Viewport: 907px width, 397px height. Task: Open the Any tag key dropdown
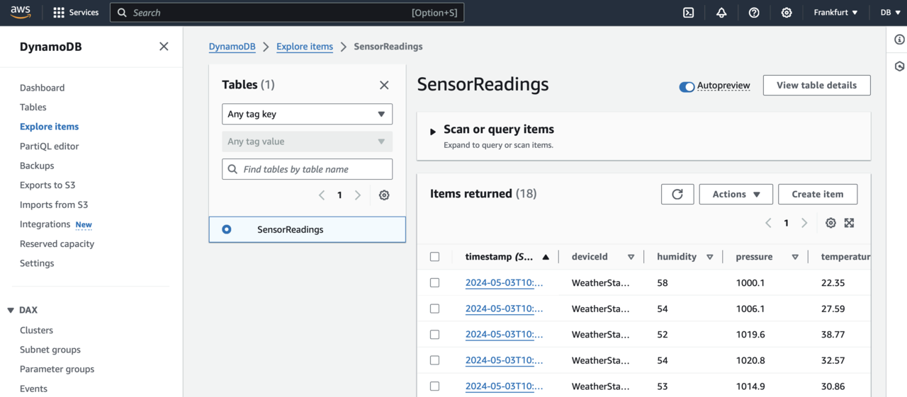307,114
